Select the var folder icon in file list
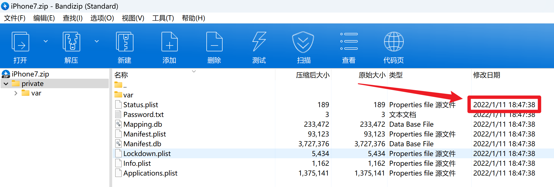Image resolution: width=554 pixels, height=187 pixels. pyautogui.click(x=118, y=95)
